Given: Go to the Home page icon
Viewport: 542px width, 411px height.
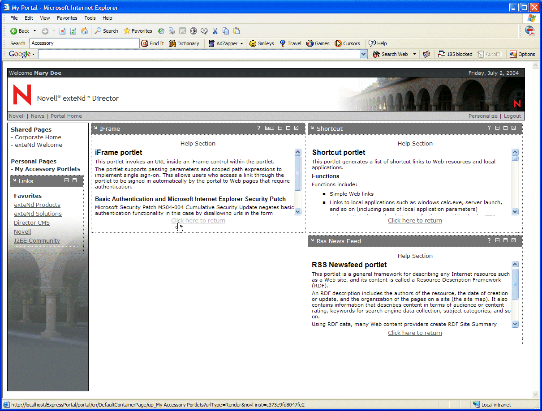Looking at the screenshot, I should pyautogui.click(x=84, y=31).
